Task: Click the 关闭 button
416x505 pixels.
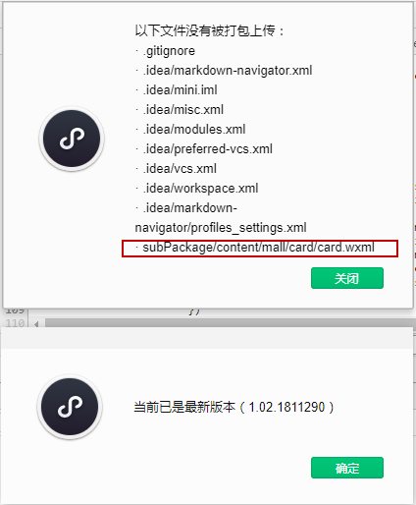Action: tap(347, 278)
